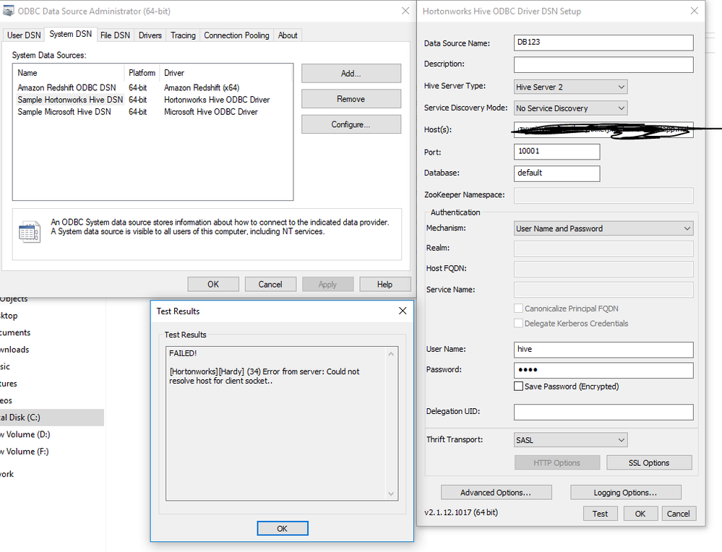Click OK in Test Results dialog
The width and height of the screenshot is (722, 552).
click(x=283, y=529)
